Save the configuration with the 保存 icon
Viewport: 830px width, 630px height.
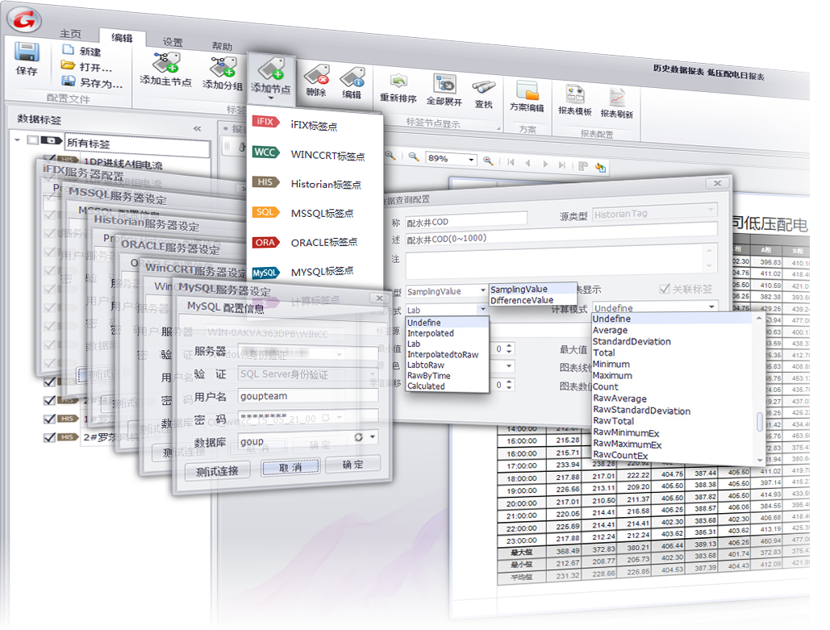coord(27,59)
